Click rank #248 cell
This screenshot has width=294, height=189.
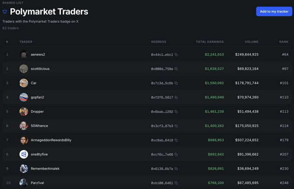[284, 183]
